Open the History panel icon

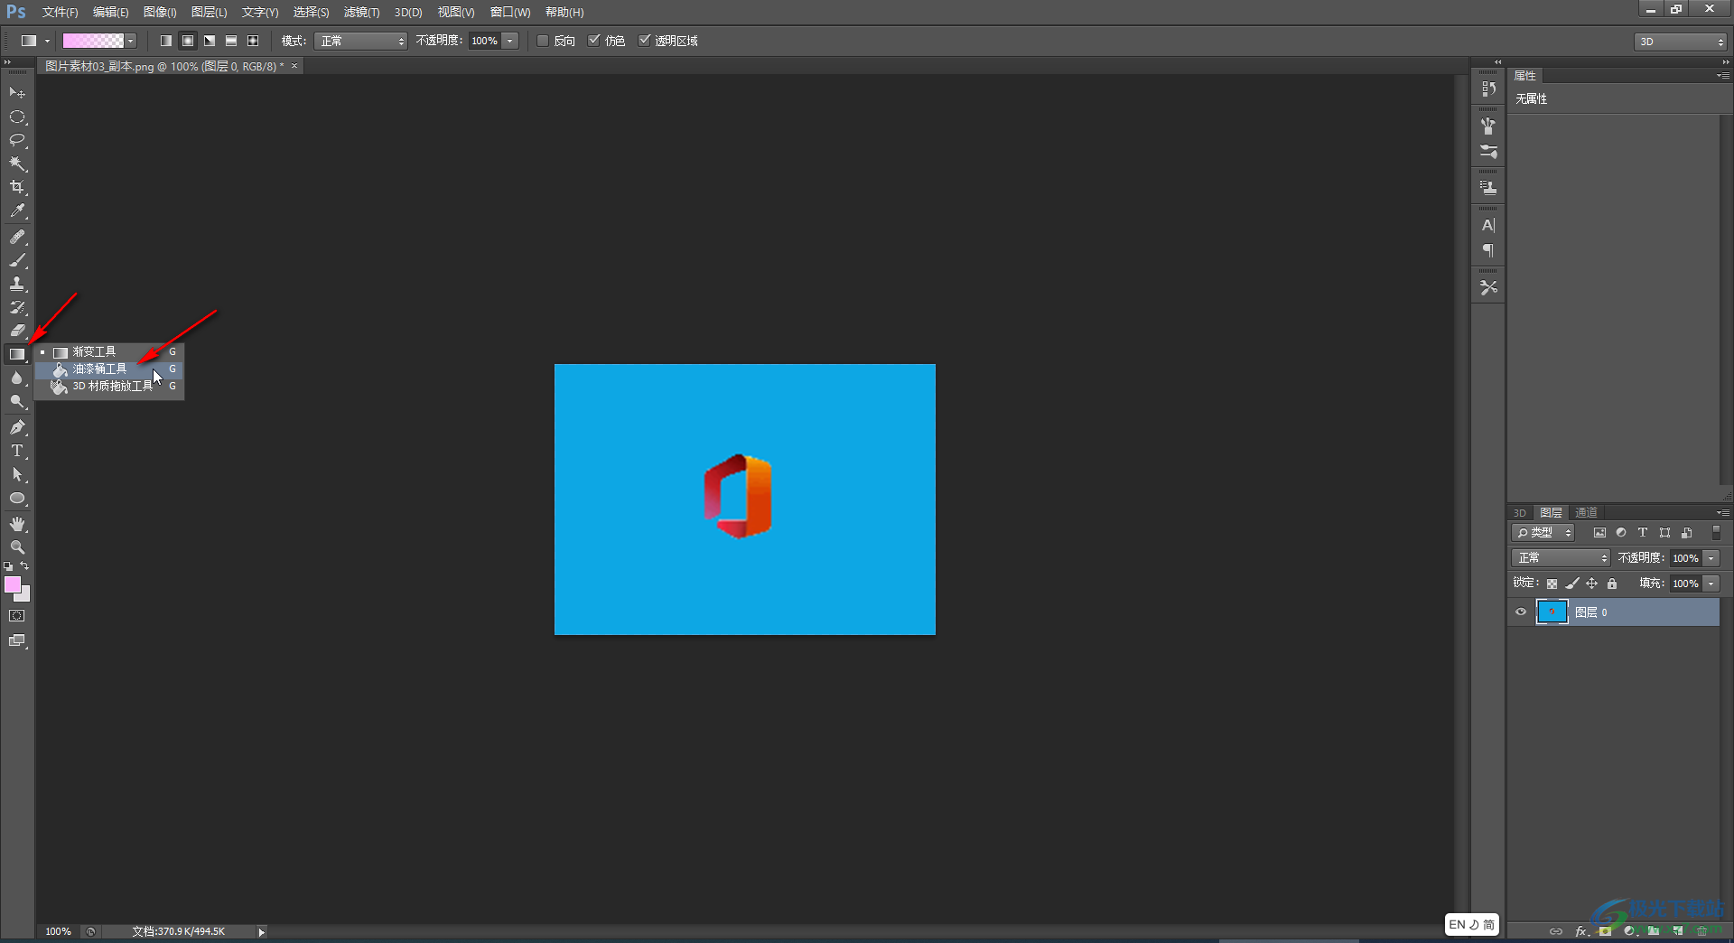coord(1488,89)
